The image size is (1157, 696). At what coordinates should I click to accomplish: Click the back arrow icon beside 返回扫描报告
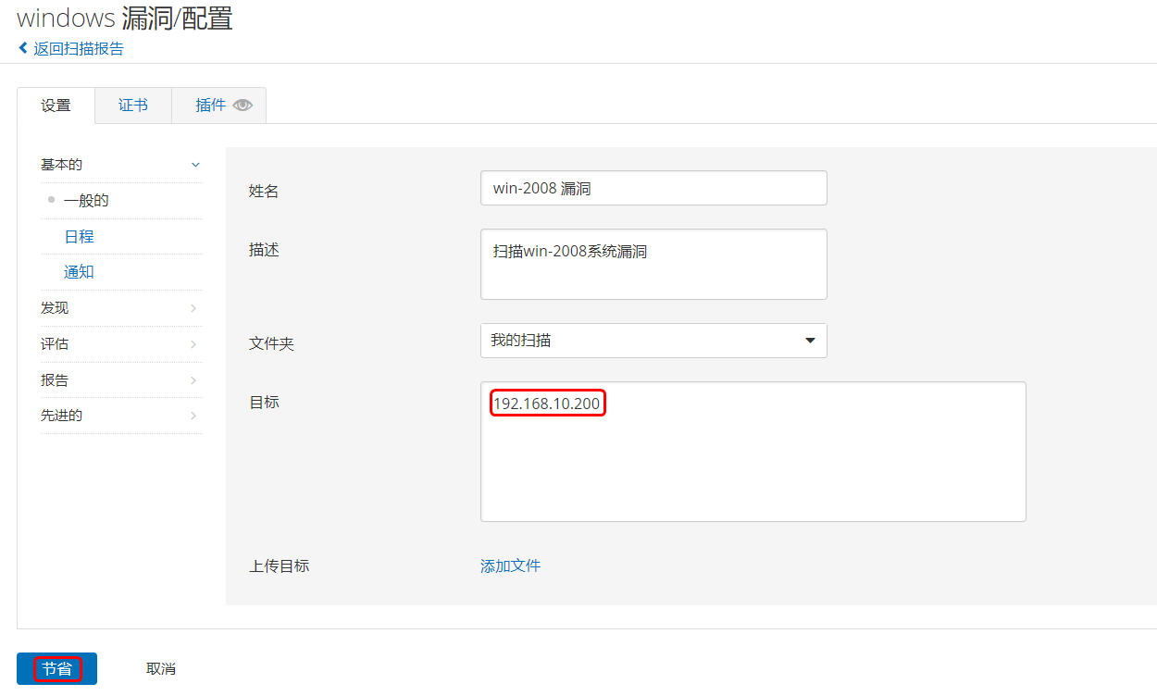[23, 48]
